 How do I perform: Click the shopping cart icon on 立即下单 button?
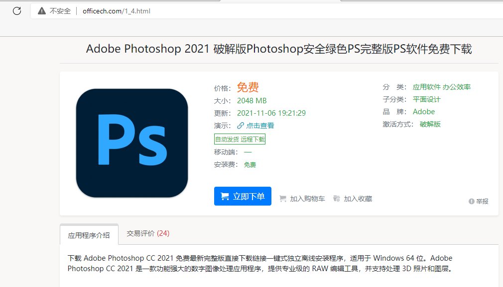pos(225,196)
